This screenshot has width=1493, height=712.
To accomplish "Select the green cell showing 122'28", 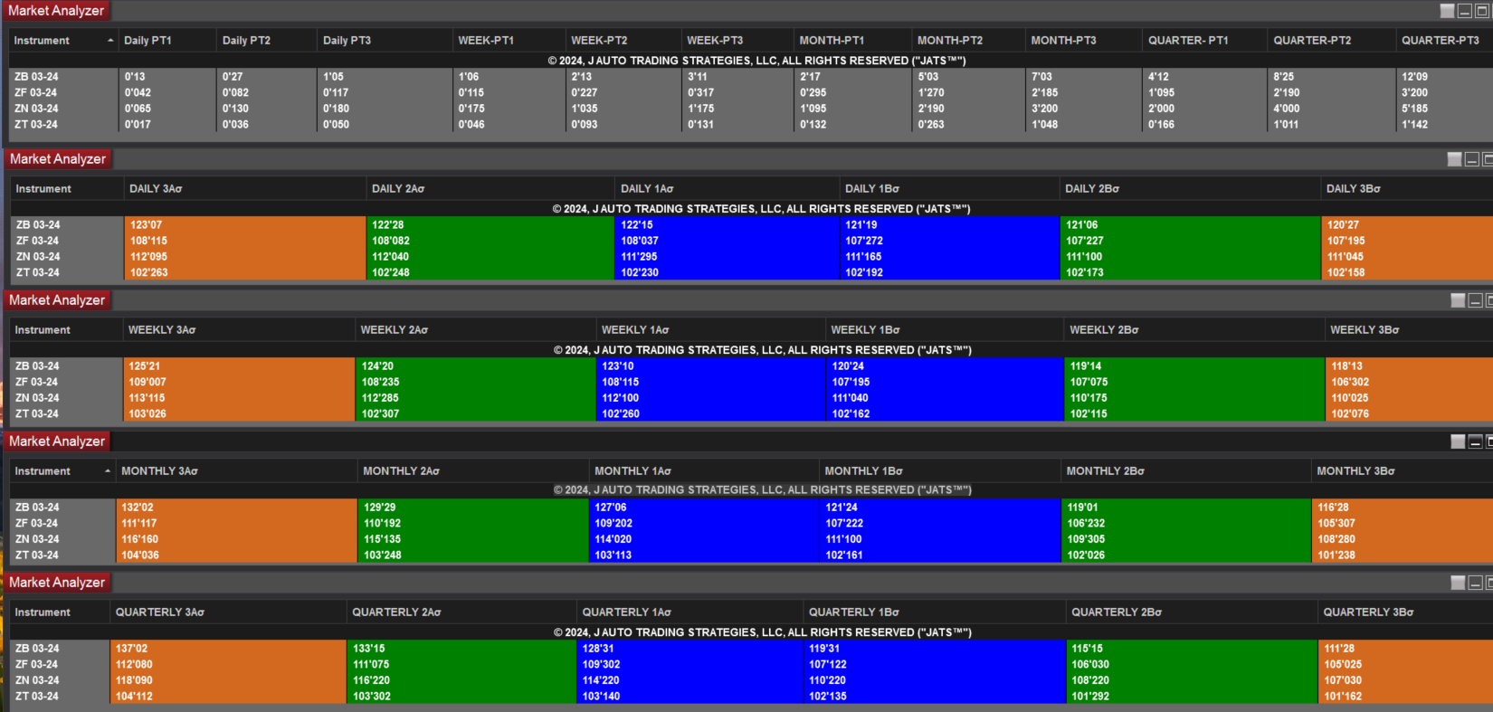I will click(x=490, y=224).
